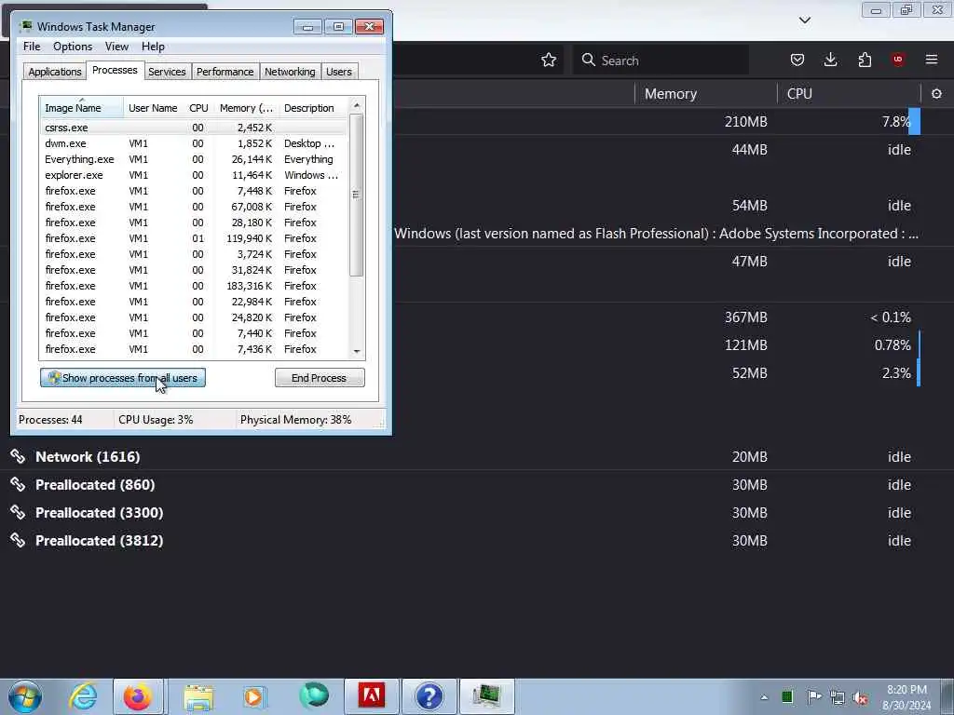This screenshot has height=715, width=954.
Task: Select the Processes tab
Action: point(115,71)
